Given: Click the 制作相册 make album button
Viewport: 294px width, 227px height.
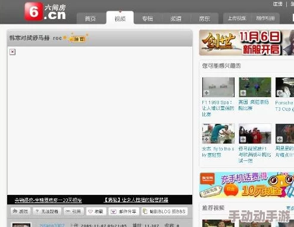Looking at the screenshot, I should click(265, 18).
